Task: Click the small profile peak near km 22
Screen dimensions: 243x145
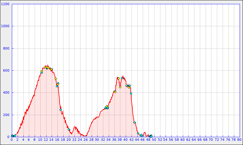Action: pos(75,127)
